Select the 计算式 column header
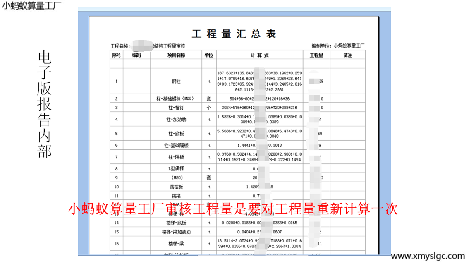Image resolution: width=469 pixels, height=264 pixels. (x=259, y=55)
